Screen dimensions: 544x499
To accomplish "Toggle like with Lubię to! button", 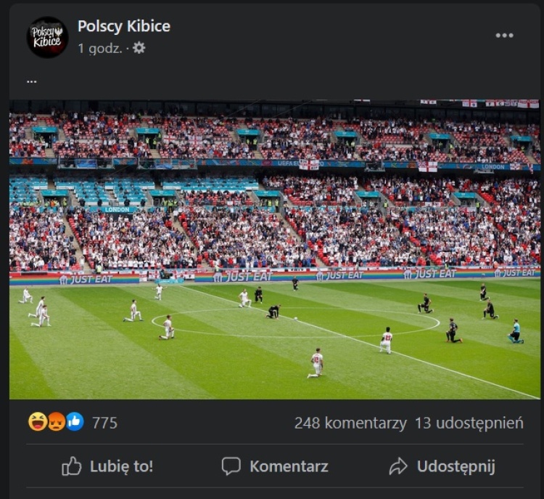I will [x=107, y=466].
